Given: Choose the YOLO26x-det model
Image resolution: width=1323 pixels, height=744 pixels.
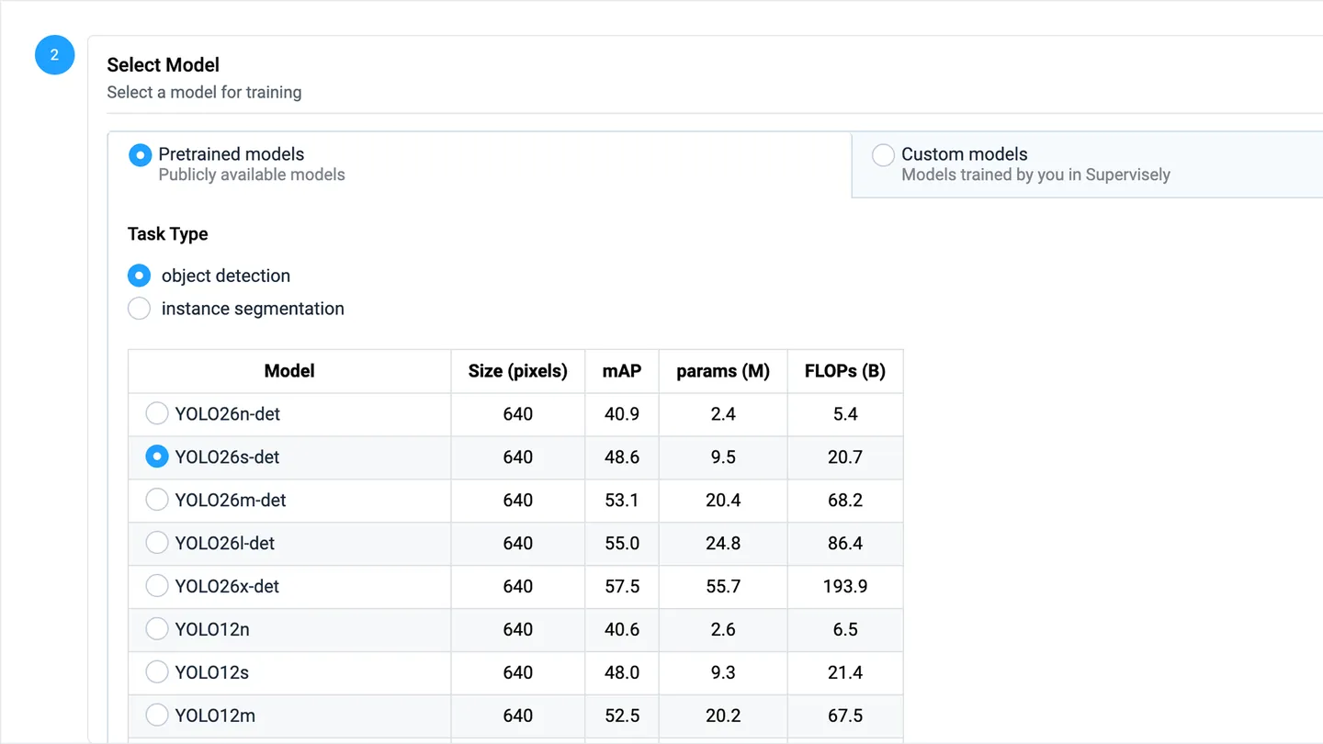Looking at the screenshot, I should tap(157, 587).
